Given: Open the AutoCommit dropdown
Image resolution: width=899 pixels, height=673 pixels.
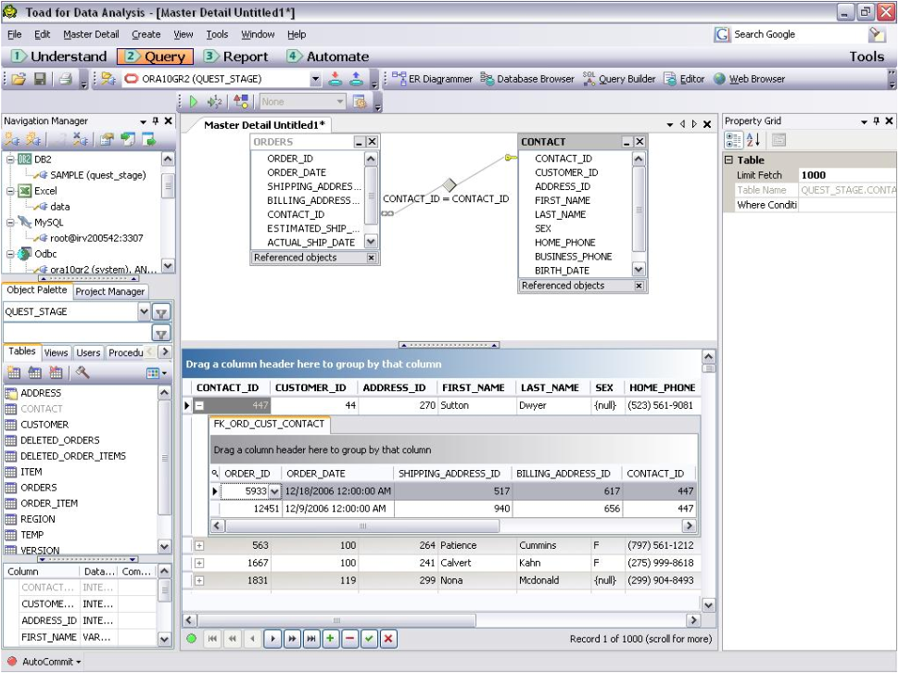Looking at the screenshot, I should pos(78,662).
